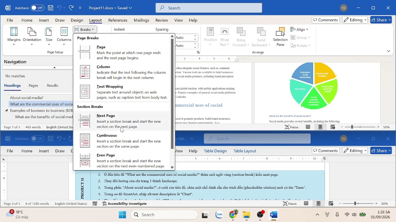Click the Breaks menu scroll-down arrow

point(172,168)
